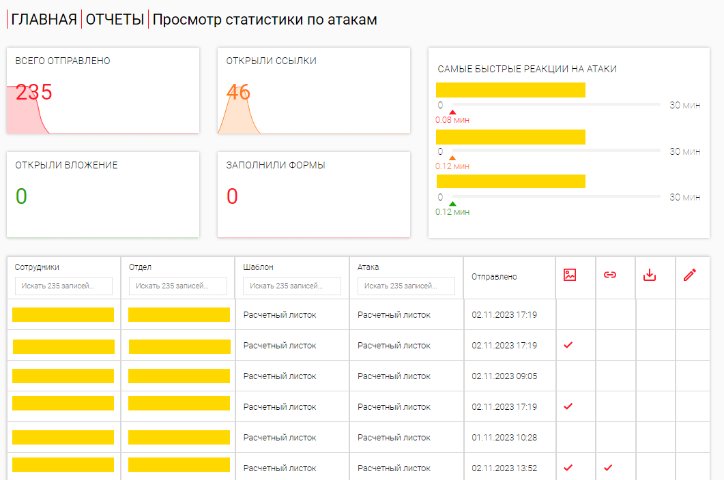Click the image checkmark in second table row
This screenshot has height=480, width=724.
click(568, 345)
